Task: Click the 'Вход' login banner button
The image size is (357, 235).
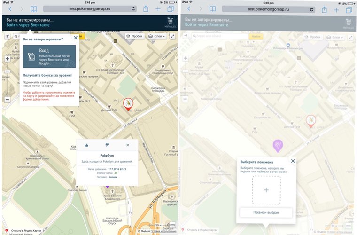Action: [49, 56]
